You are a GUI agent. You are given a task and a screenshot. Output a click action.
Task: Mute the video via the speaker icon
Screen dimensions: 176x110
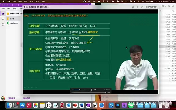tap(72, 90)
